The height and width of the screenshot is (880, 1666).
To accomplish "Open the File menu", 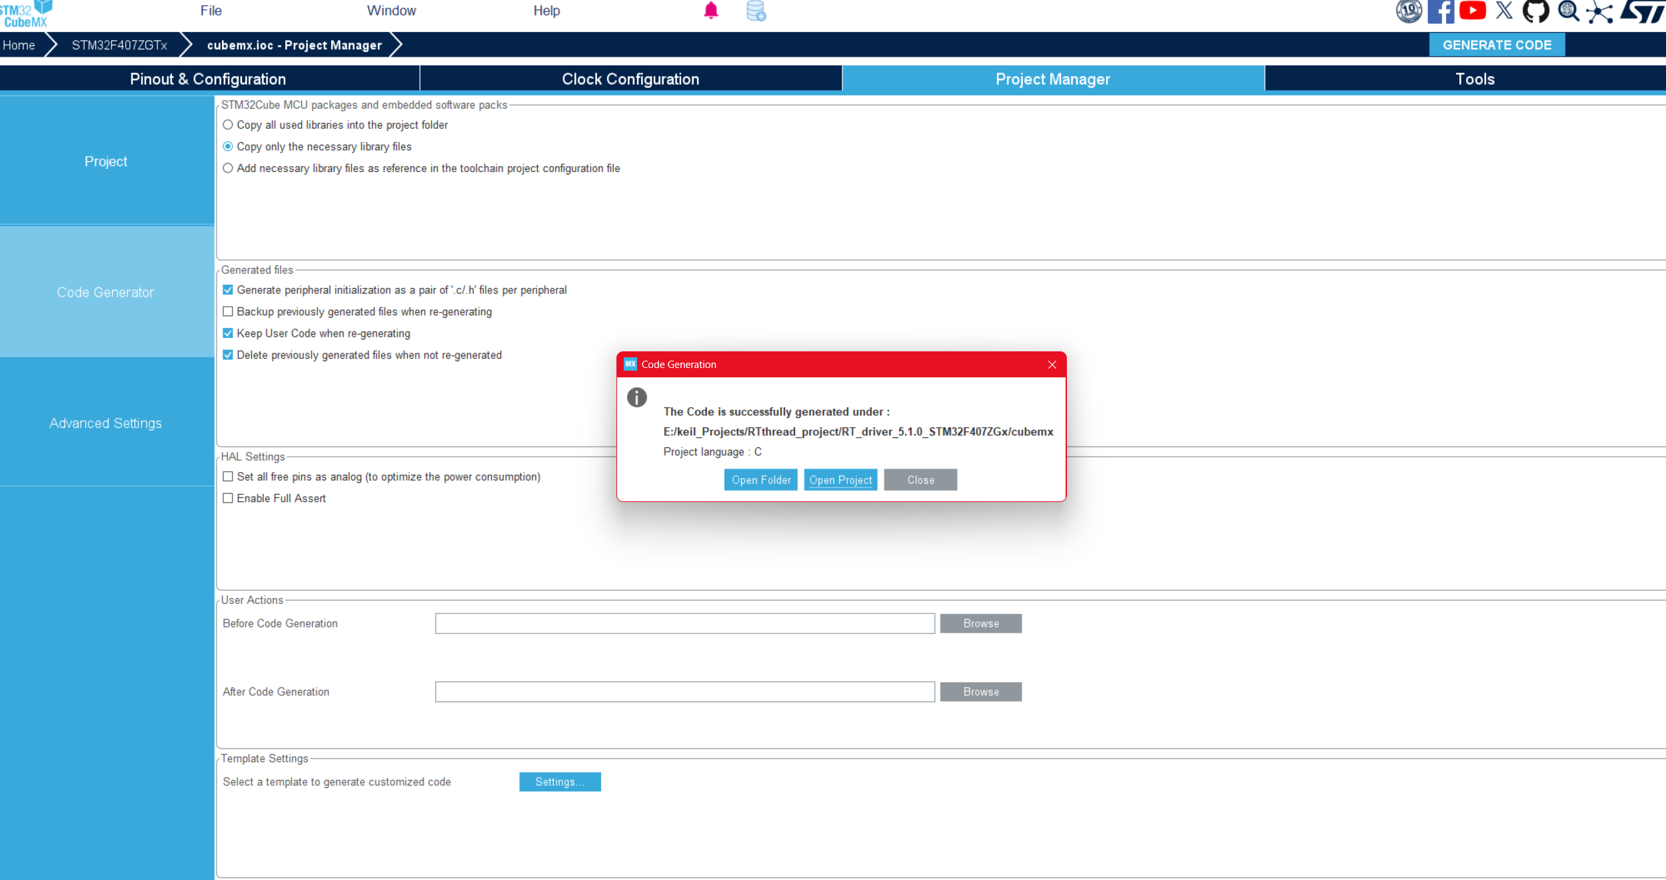I will (x=211, y=11).
